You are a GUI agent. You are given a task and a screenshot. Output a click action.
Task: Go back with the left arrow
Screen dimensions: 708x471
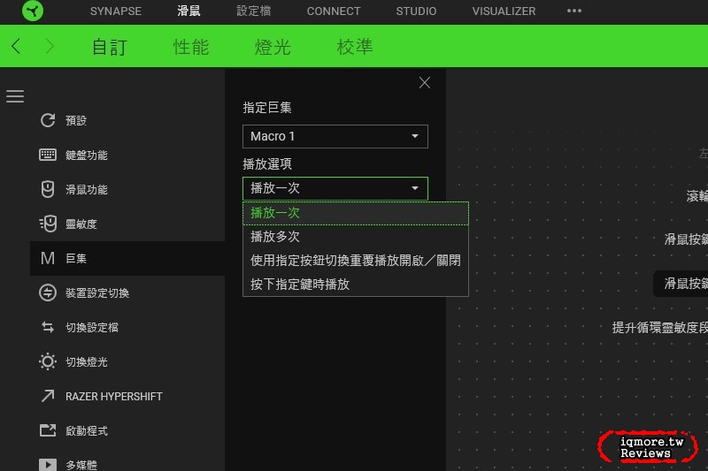16,47
